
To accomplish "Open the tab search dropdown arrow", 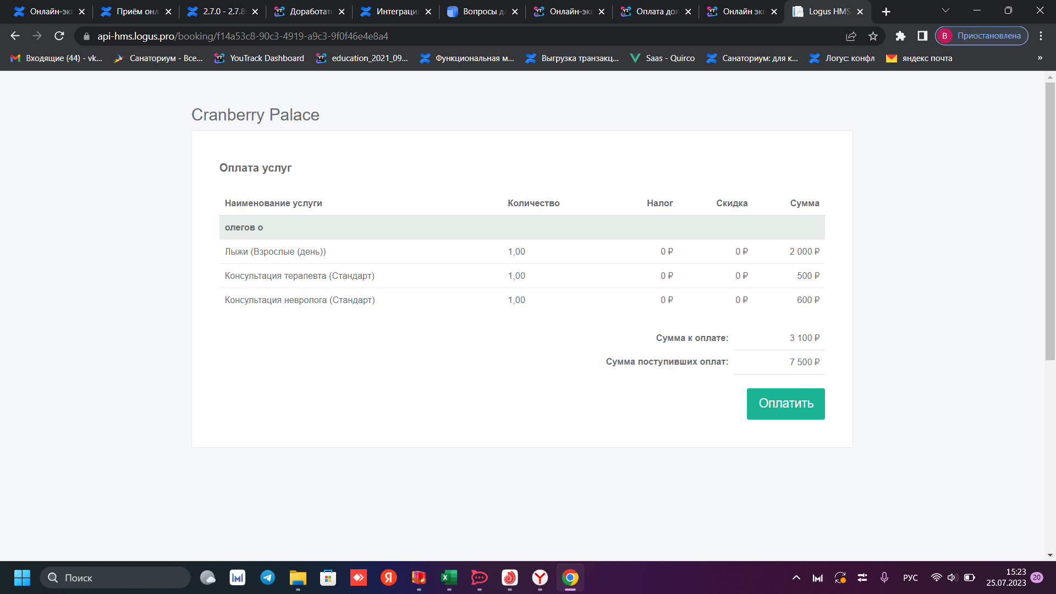I will [x=945, y=10].
